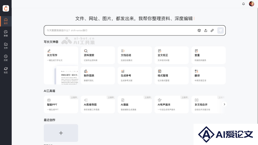Click the 智能PPT icon
The image size is (258, 145).
coord(49,100)
